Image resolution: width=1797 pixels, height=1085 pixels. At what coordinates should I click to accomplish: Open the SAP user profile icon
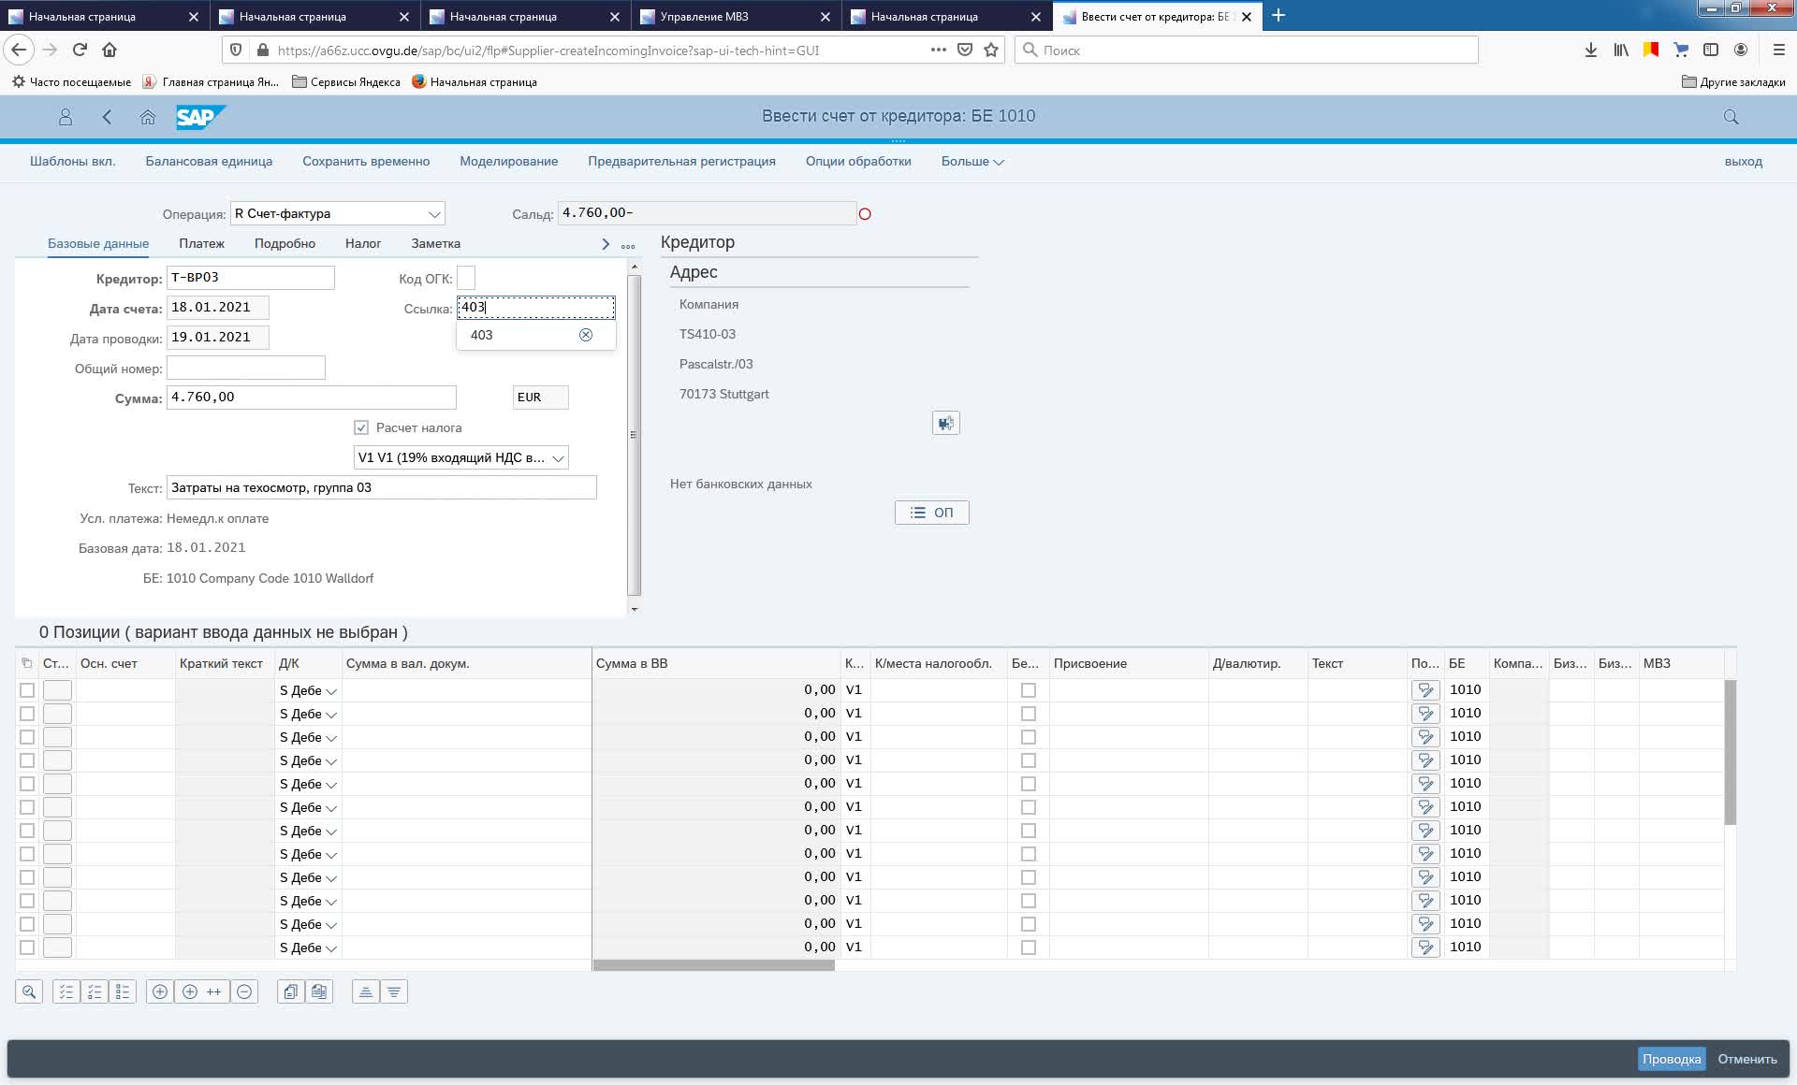66,117
